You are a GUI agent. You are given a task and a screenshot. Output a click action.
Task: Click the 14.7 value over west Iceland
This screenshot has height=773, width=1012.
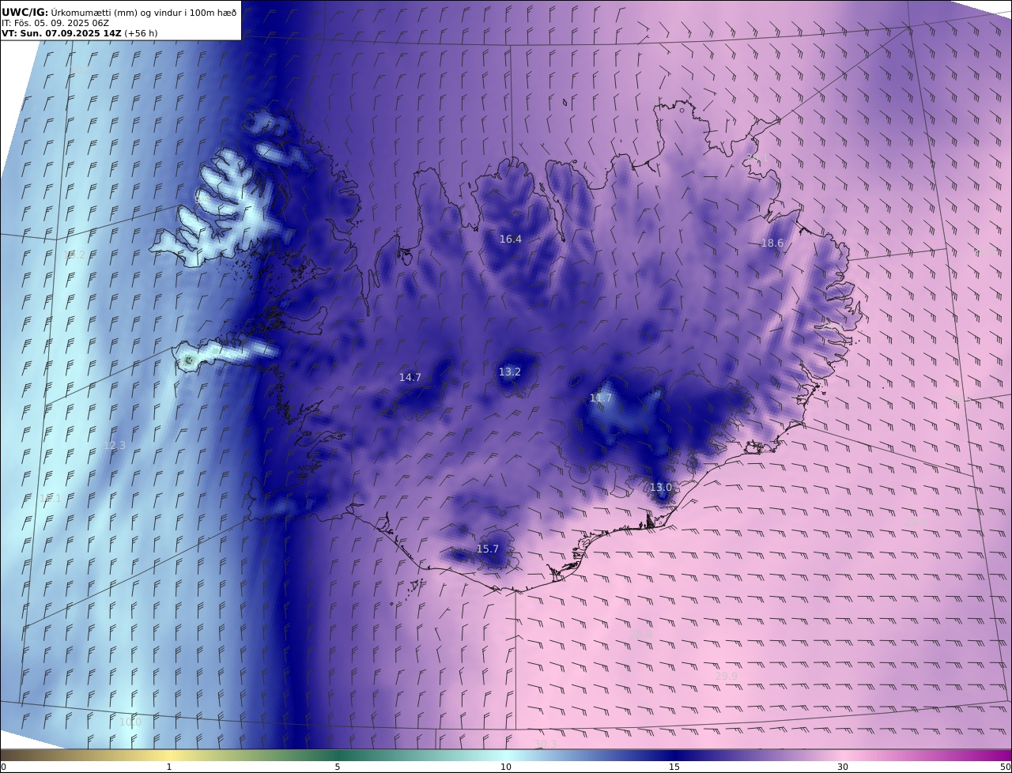pos(410,378)
